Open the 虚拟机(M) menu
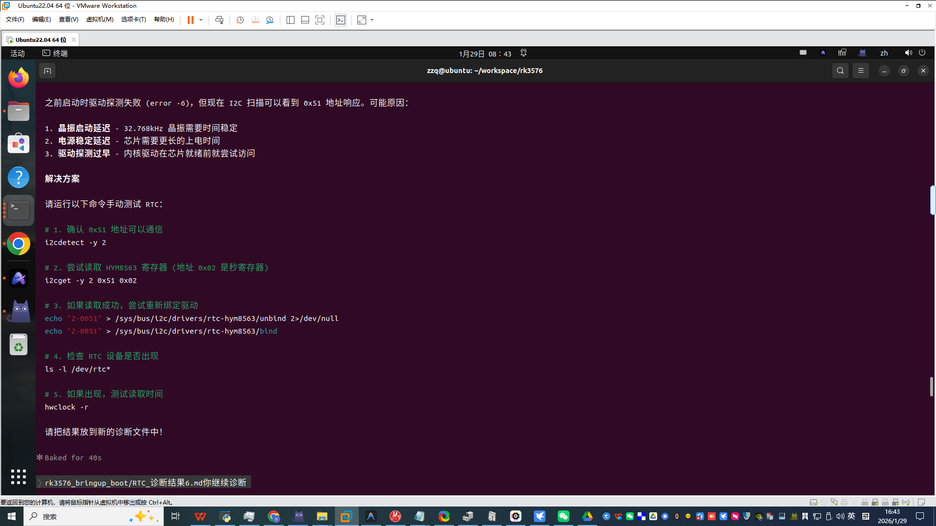Viewport: 936px width, 526px height. point(99,19)
